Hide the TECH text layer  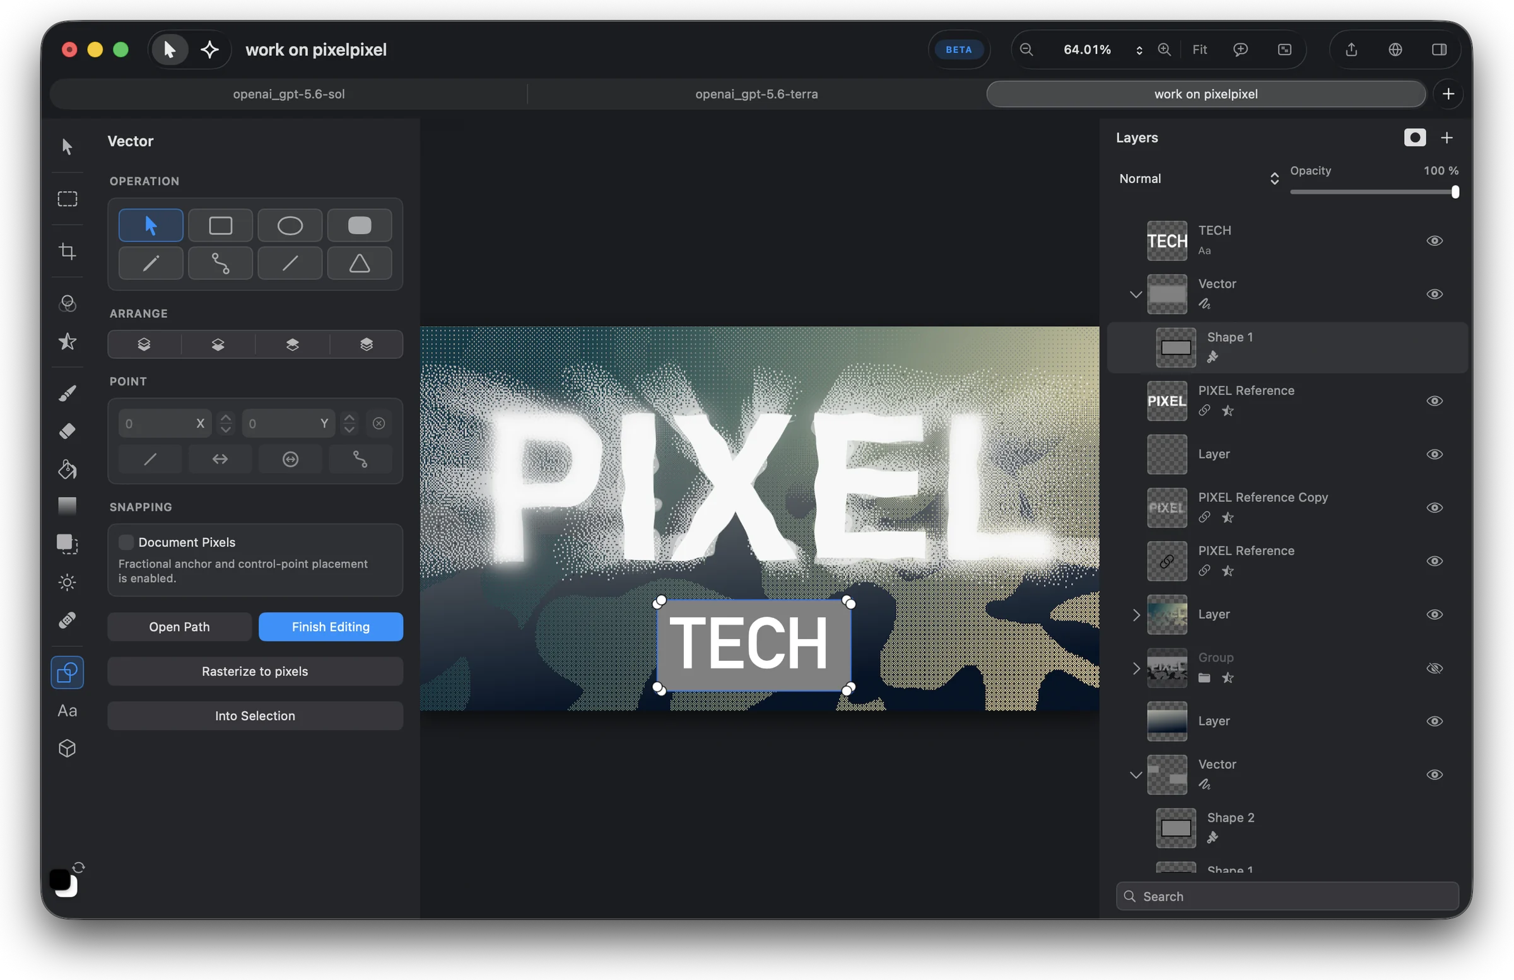pos(1435,241)
